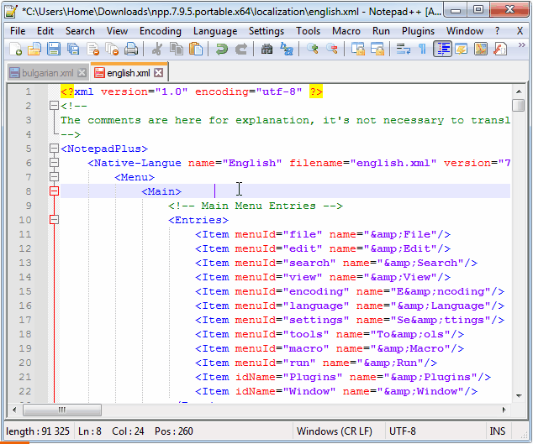The height and width of the screenshot is (444, 533).
Task: Open Find with the binoculars icon
Action: [x=267, y=50]
